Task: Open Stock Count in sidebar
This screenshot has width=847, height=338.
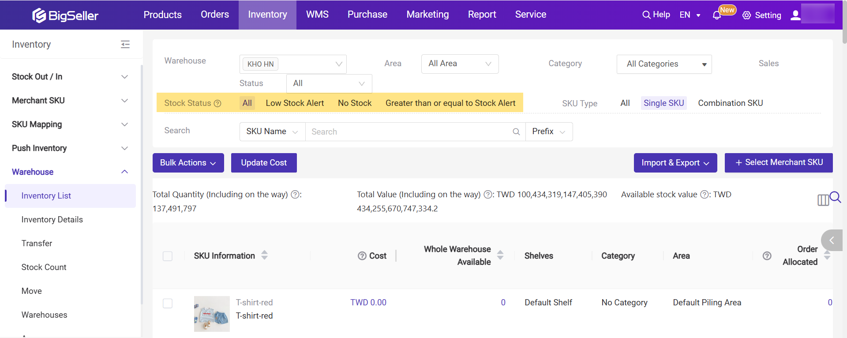Action: pyautogui.click(x=44, y=267)
